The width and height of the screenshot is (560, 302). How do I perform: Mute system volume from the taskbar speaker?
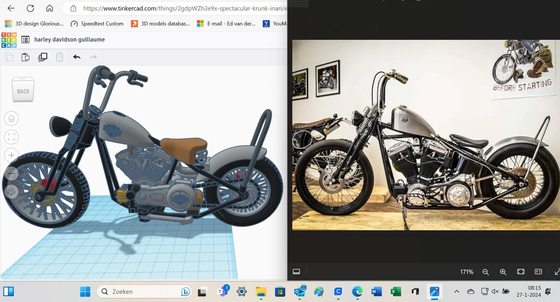[x=495, y=291]
